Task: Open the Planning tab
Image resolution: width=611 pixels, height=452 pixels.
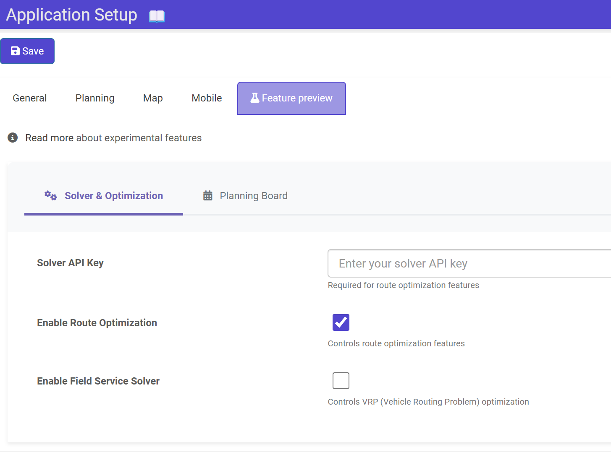Action: 95,98
